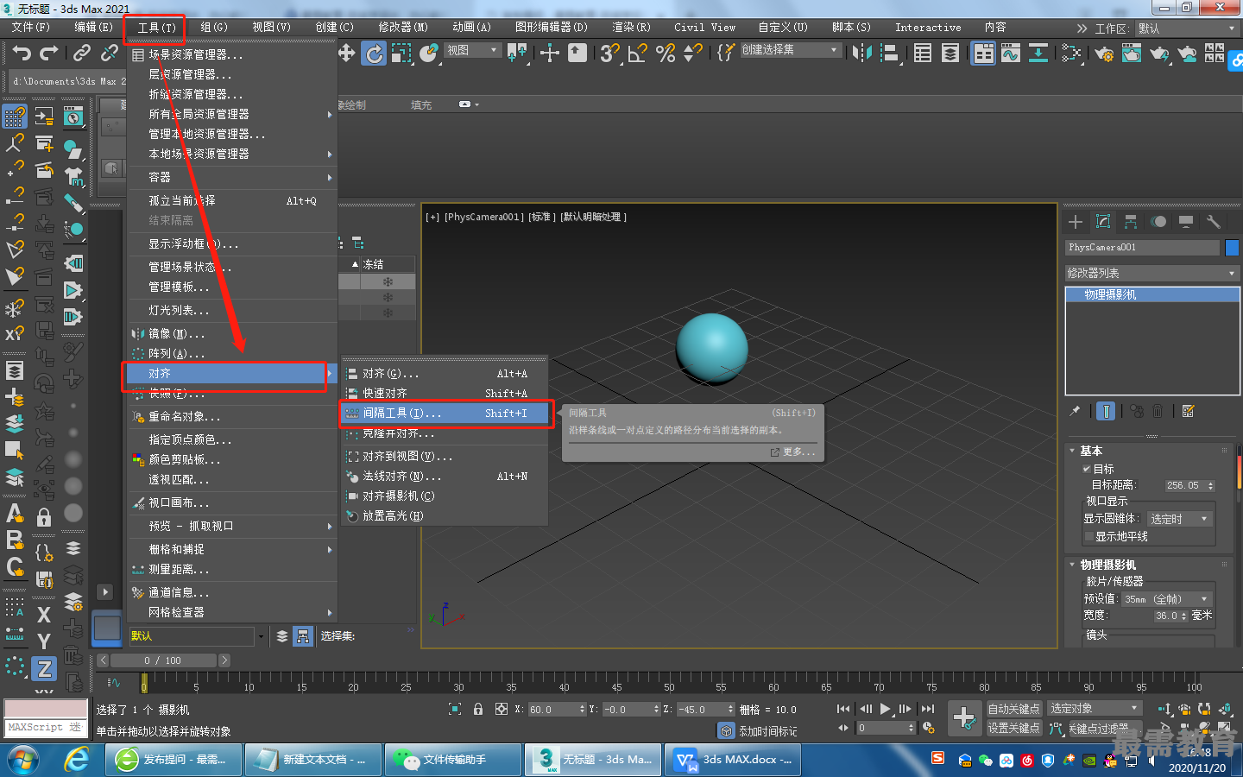Select the Link objects chain icon
Image resolution: width=1243 pixels, height=777 pixels.
pyautogui.click(x=82, y=54)
